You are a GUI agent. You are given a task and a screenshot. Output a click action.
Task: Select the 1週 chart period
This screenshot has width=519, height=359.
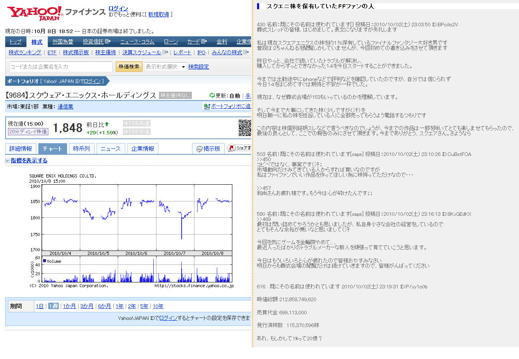[53, 306]
